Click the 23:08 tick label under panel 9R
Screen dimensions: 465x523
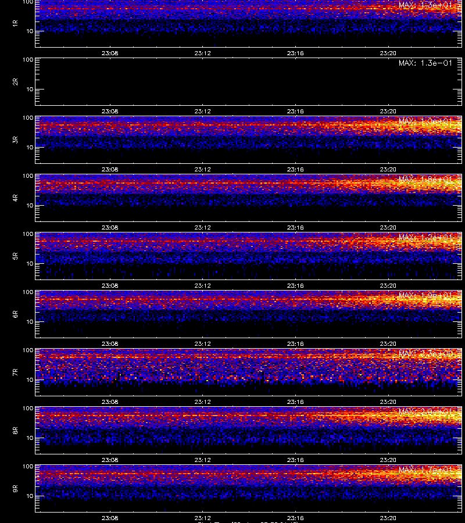tap(110, 518)
